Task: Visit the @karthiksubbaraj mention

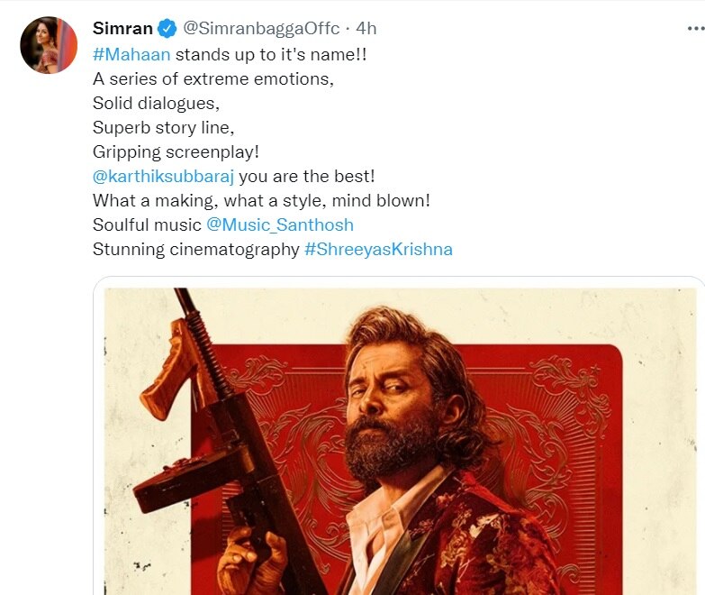Action: (x=163, y=176)
